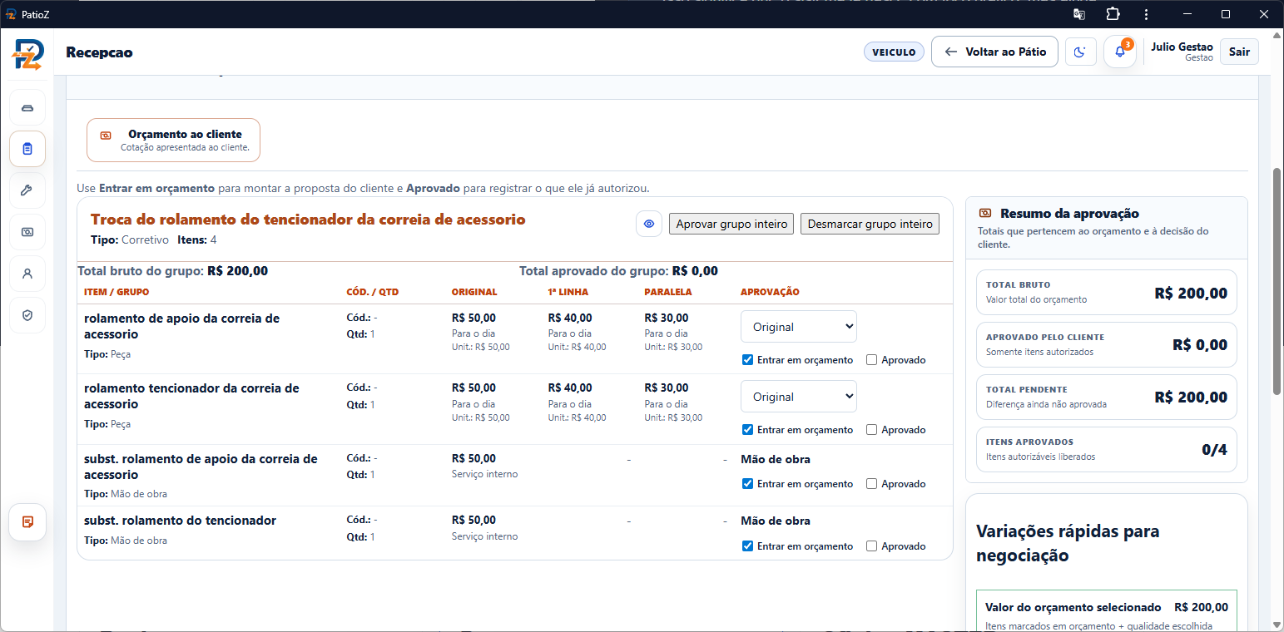Open the customer person sidebar icon
The image size is (1284, 632).
click(27, 274)
